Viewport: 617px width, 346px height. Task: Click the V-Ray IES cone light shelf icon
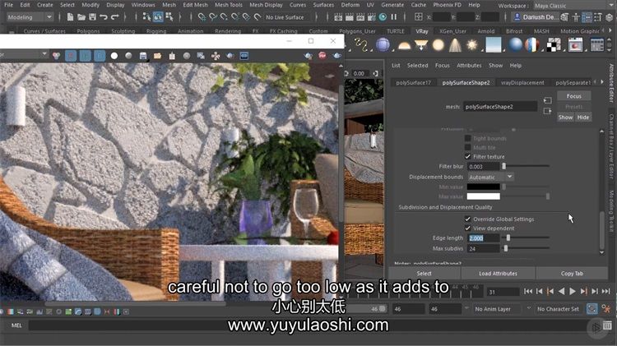click(x=455, y=45)
